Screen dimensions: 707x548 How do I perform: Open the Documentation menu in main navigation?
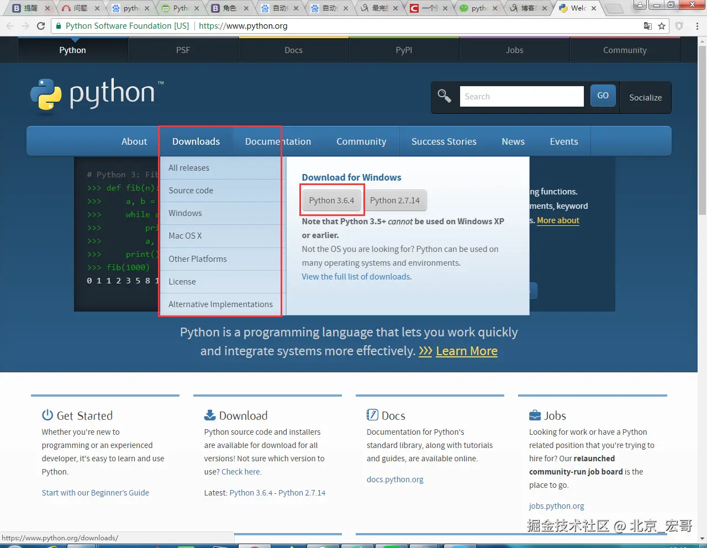[278, 141]
